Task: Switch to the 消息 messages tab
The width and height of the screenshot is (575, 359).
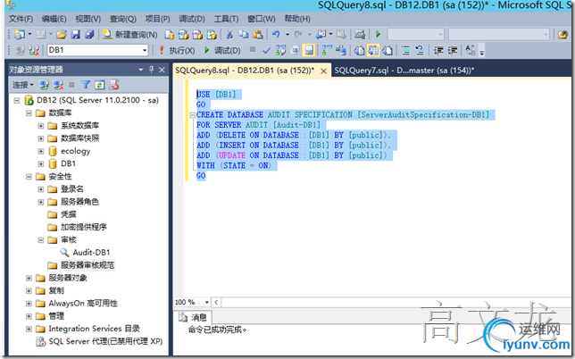Action: [193, 317]
